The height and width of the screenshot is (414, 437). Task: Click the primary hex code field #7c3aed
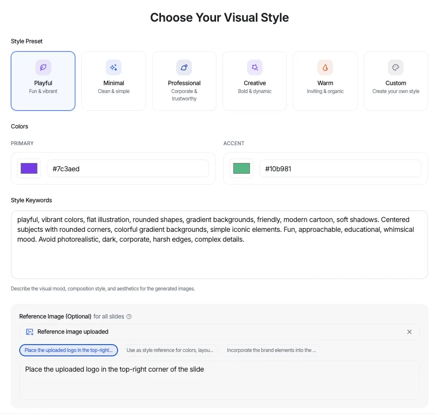(128, 168)
